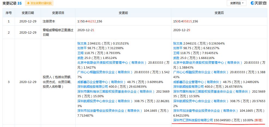
Task: Click previous registered capital 1350.446232,156
Action: (90, 22)
